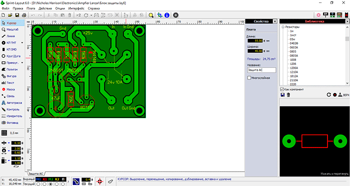Toggle visibility of layer К1

[44, 179]
